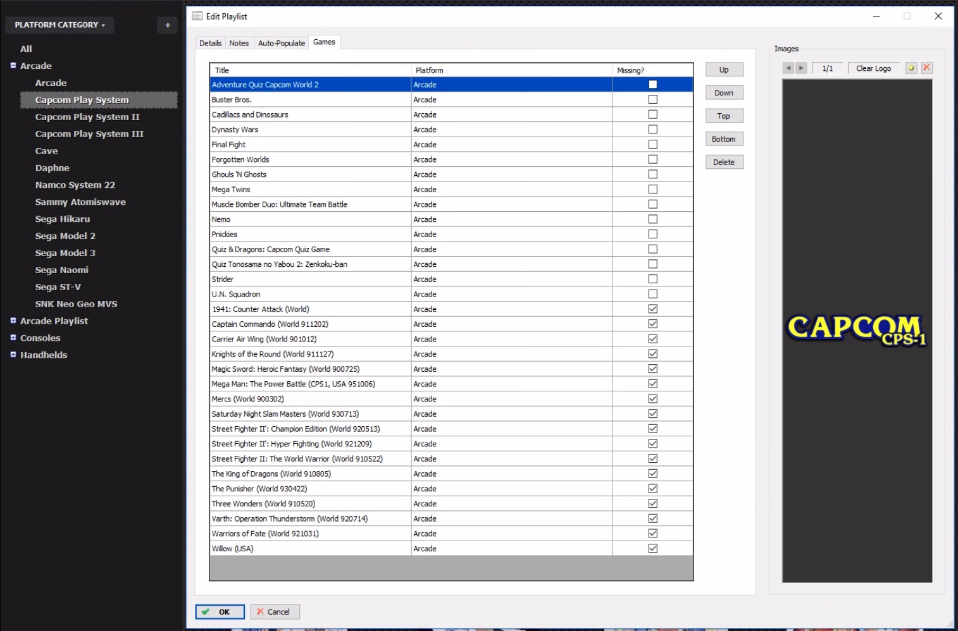The height and width of the screenshot is (631, 958).
Task: Uncheck Missing for Captain Commando
Action: [653, 324]
